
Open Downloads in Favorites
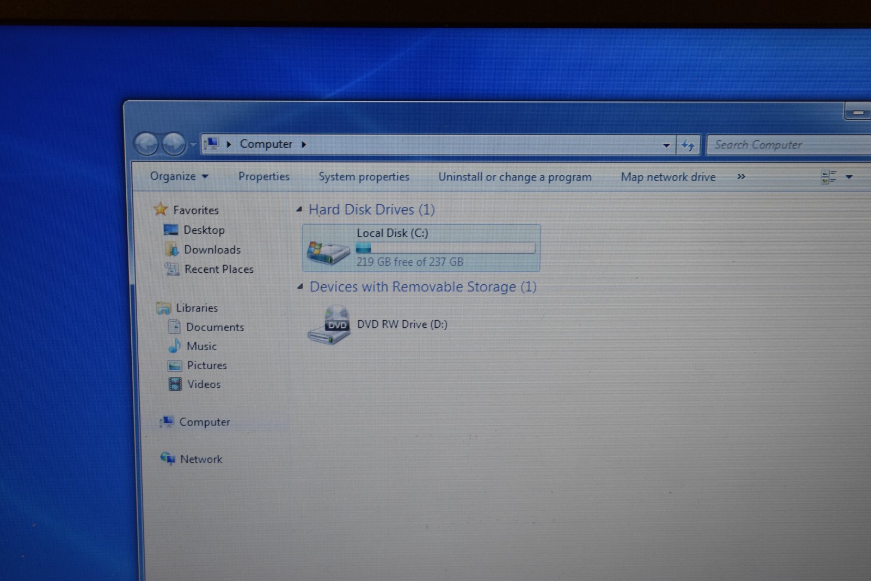[x=212, y=249]
